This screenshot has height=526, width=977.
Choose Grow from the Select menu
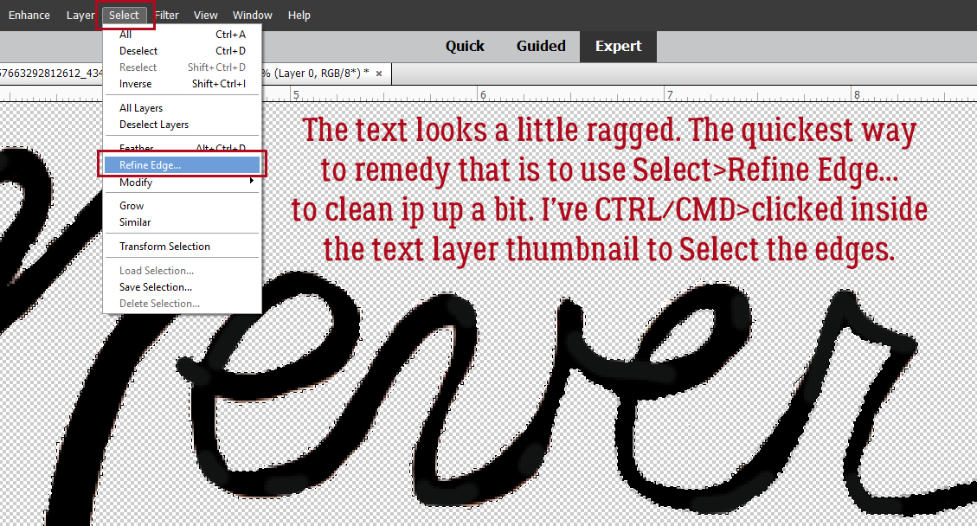pyautogui.click(x=182, y=205)
